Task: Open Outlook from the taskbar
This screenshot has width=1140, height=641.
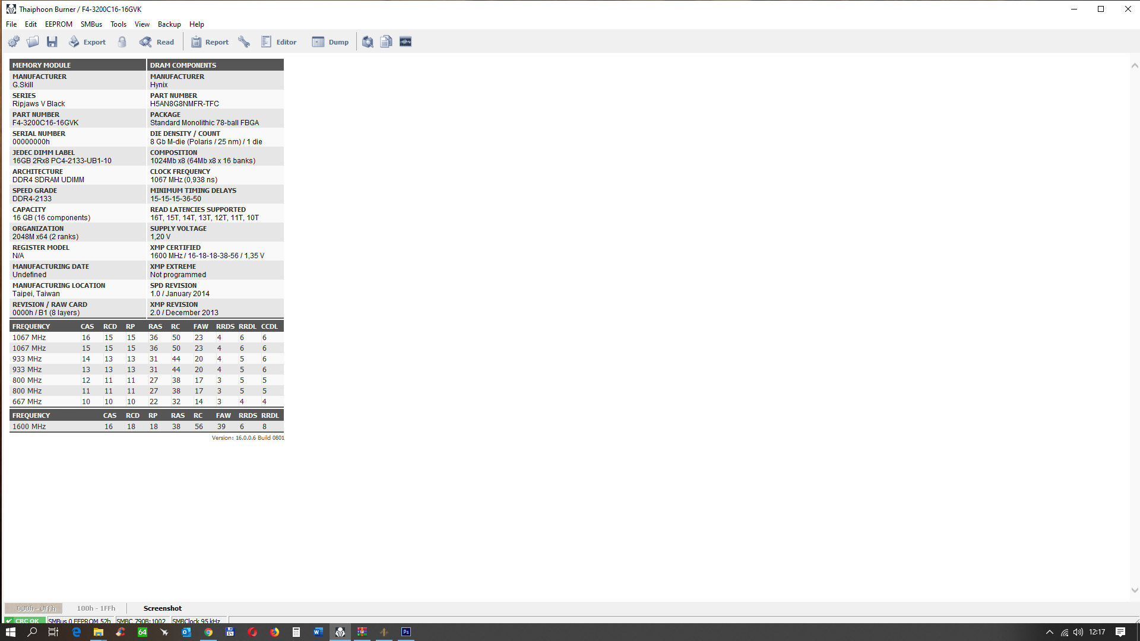Action: (186, 632)
